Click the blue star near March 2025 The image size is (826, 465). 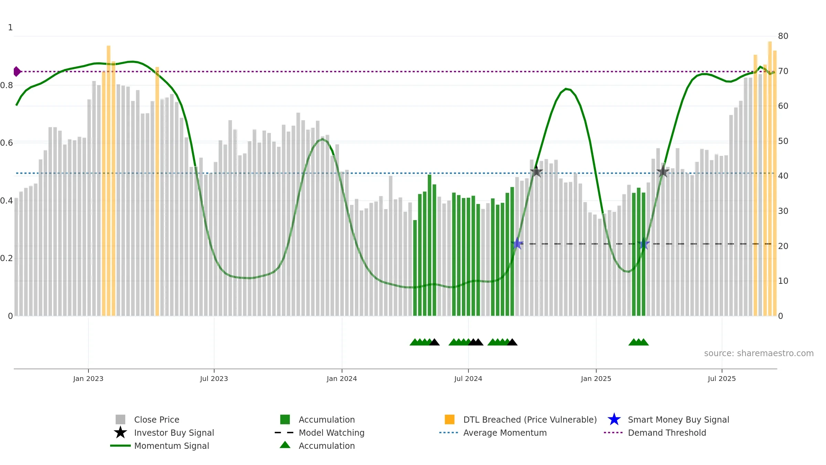(x=643, y=244)
